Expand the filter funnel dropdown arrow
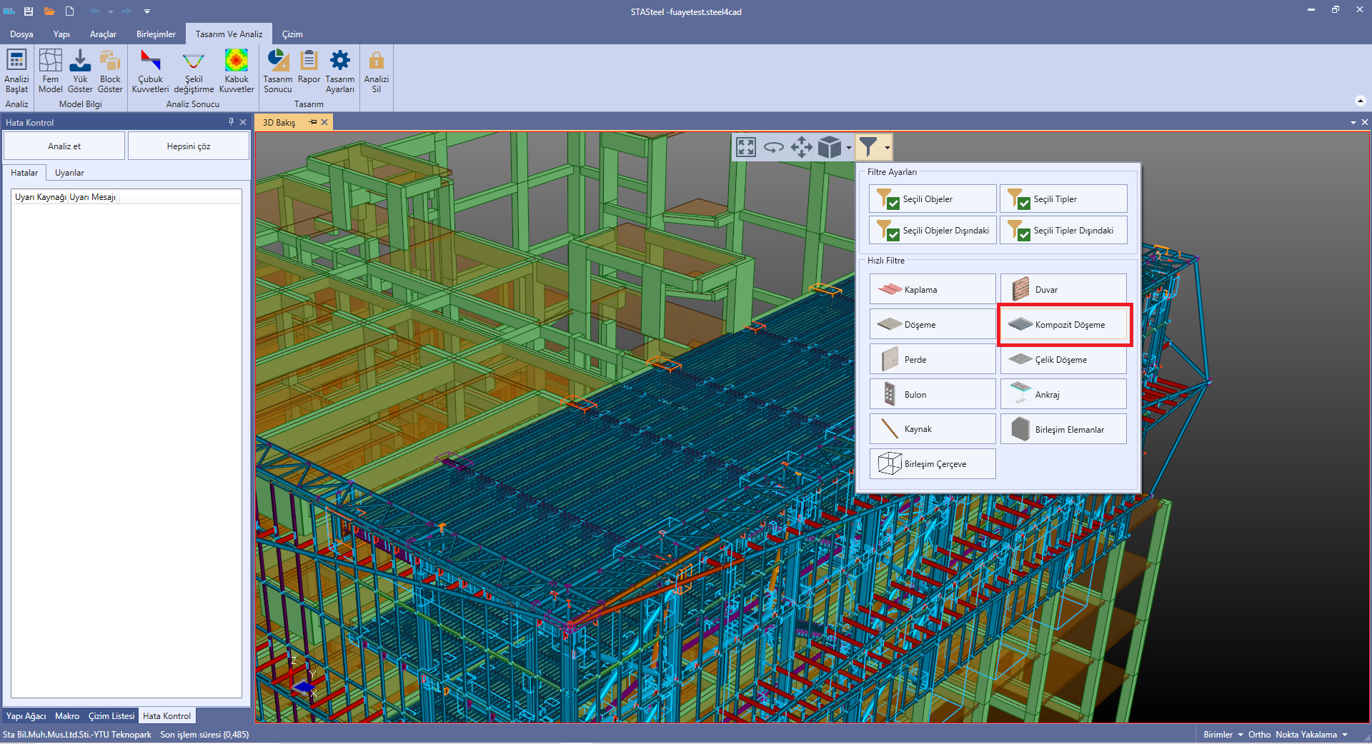Image resolution: width=1372 pixels, height=744 pixels. point(887,149)
